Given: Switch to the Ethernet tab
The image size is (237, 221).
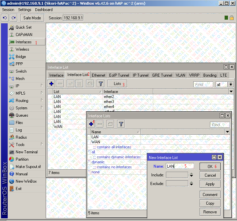Looking at the screenshot, I should pos(98,75).
